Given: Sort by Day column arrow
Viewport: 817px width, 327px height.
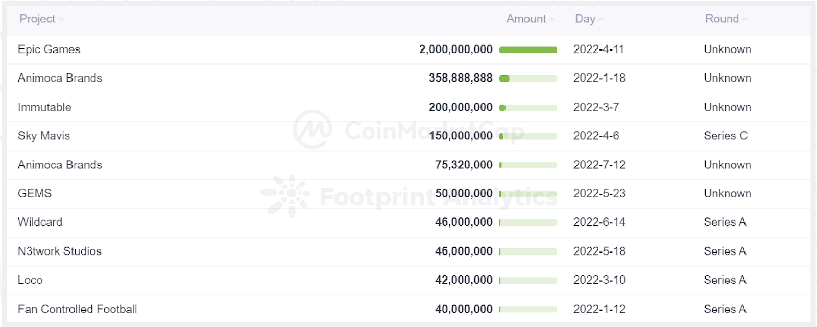Looking at the screenshot, I should 602,19.
